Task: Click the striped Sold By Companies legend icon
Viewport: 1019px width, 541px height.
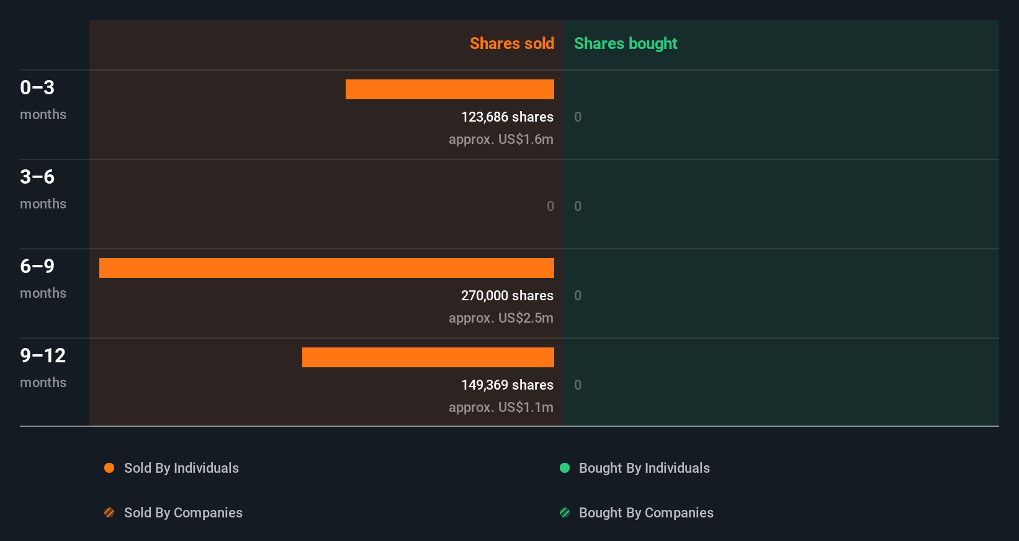Action: tap(109, 512)
